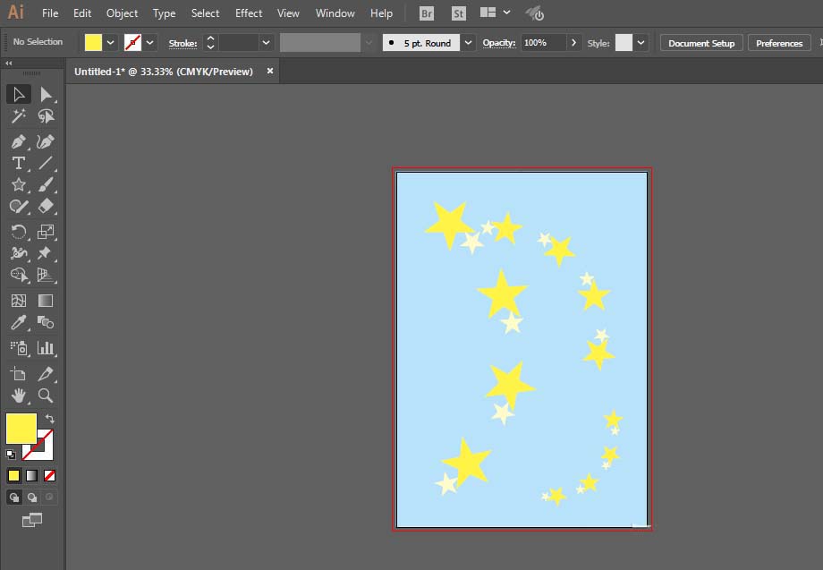Select the Scale tool

[46, 232]
